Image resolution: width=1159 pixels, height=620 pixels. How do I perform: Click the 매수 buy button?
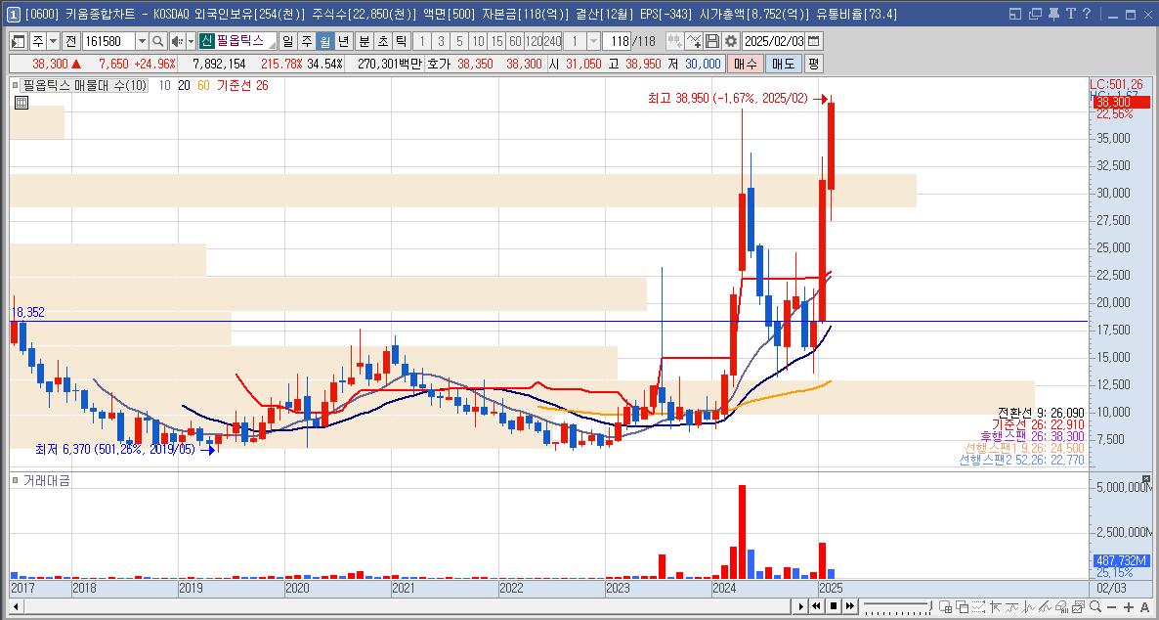pyautogui.click(x=745, y=65)
